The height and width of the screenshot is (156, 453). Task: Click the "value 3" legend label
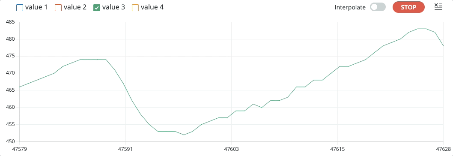[113, 7]
